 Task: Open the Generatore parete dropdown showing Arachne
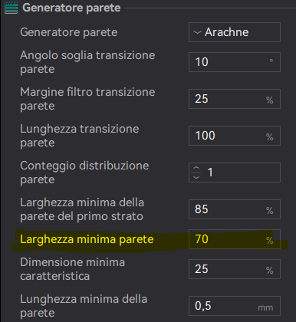coord(235,32)
